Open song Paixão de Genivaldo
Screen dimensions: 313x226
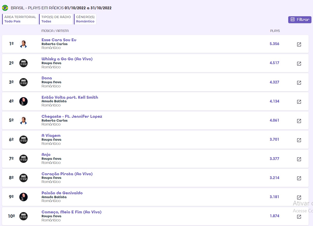(x=62, y=193)
